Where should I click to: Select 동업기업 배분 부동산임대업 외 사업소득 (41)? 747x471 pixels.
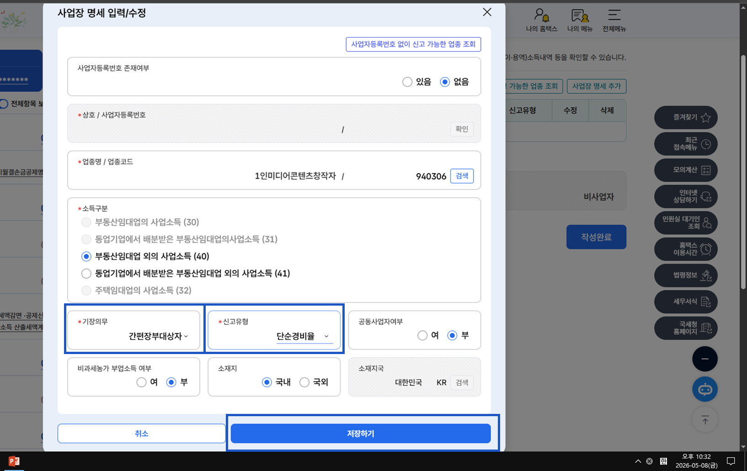pos(86,273)
